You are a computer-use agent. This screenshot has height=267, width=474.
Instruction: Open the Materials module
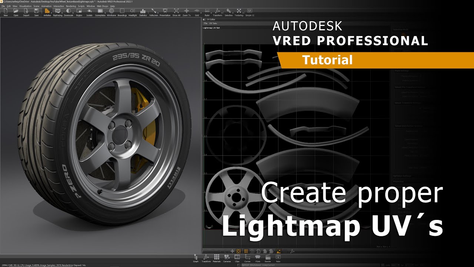[x=217, y=258]
